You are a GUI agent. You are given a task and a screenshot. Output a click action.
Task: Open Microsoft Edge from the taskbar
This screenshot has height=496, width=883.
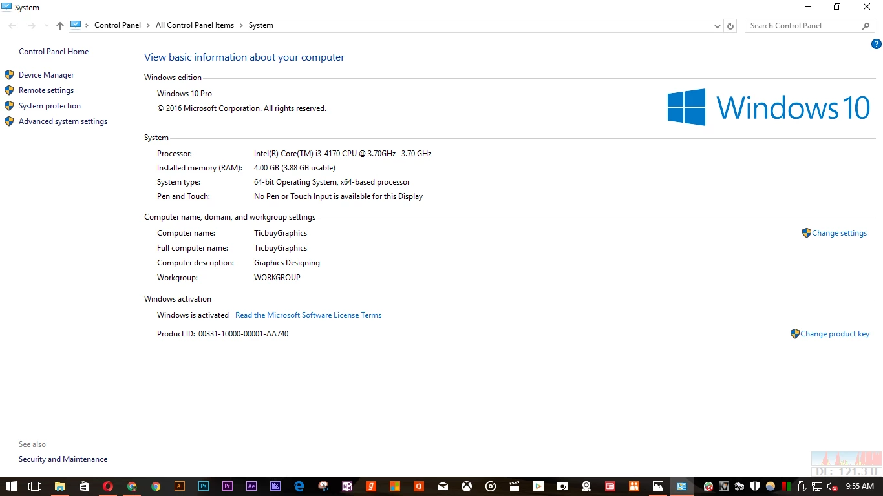click(x=299, y=486)
